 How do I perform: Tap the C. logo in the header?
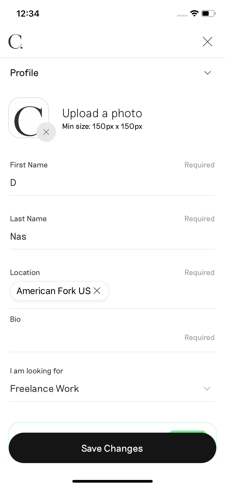tap(15, 42)
